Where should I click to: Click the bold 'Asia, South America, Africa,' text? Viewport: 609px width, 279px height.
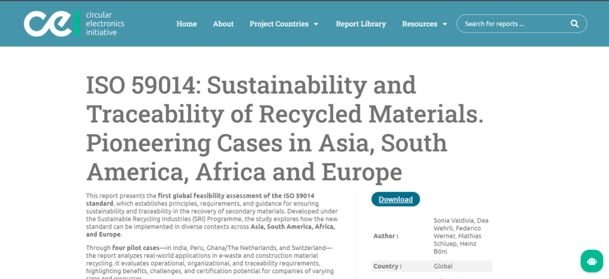click(x=293, y=227)
